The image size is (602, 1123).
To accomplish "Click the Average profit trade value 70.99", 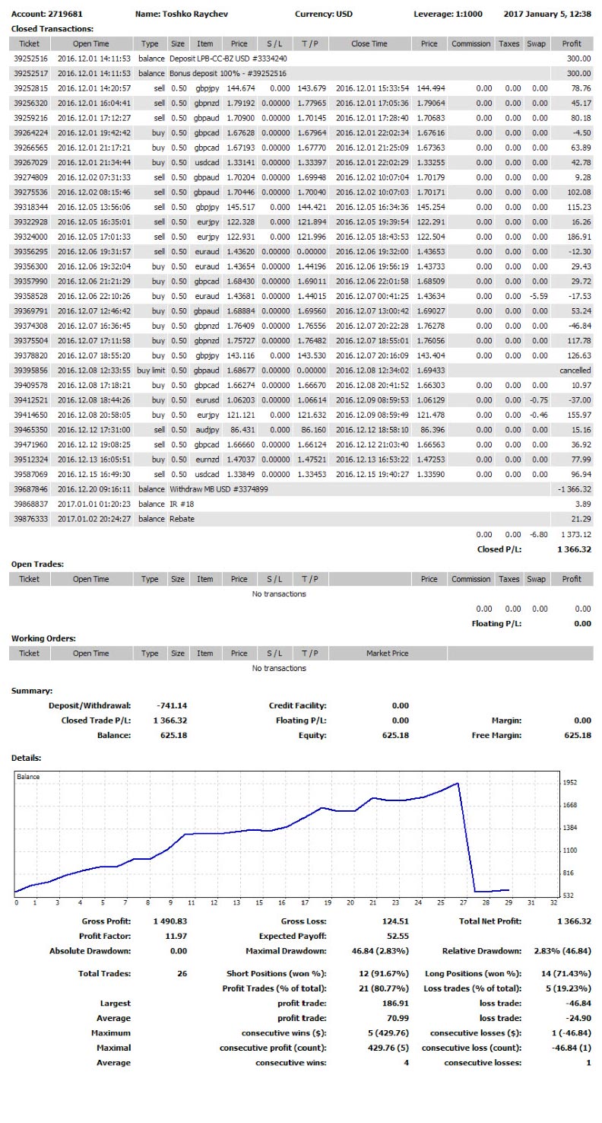I will 398,1018.
